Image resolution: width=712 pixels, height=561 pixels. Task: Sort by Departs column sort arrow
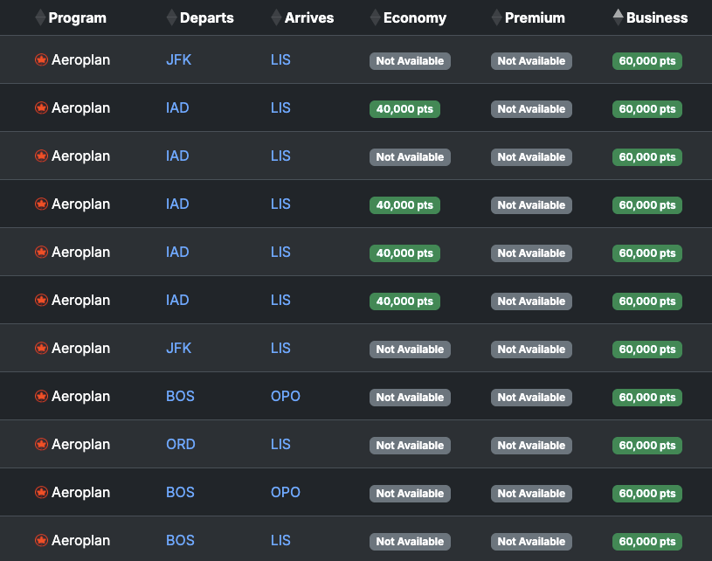pos(171,17)
